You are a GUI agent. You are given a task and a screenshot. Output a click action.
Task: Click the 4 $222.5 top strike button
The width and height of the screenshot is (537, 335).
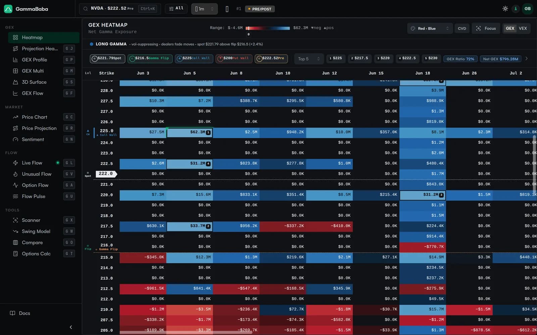point(407,58)
